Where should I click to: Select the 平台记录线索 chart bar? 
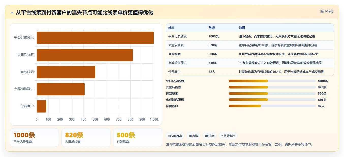(95, 38)
